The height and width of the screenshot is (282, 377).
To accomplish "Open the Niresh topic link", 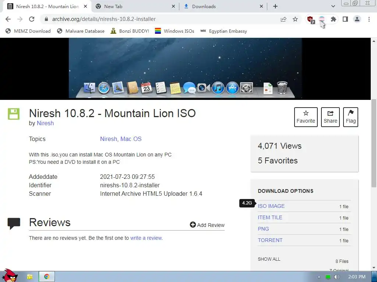I will pos(109,139).
